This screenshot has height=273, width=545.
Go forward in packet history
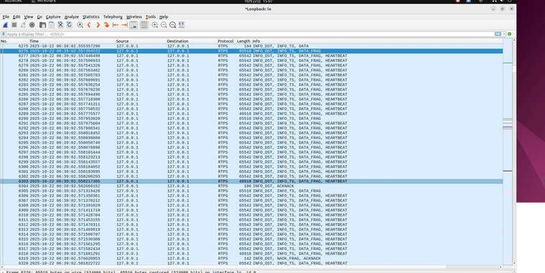click(98, 25)
